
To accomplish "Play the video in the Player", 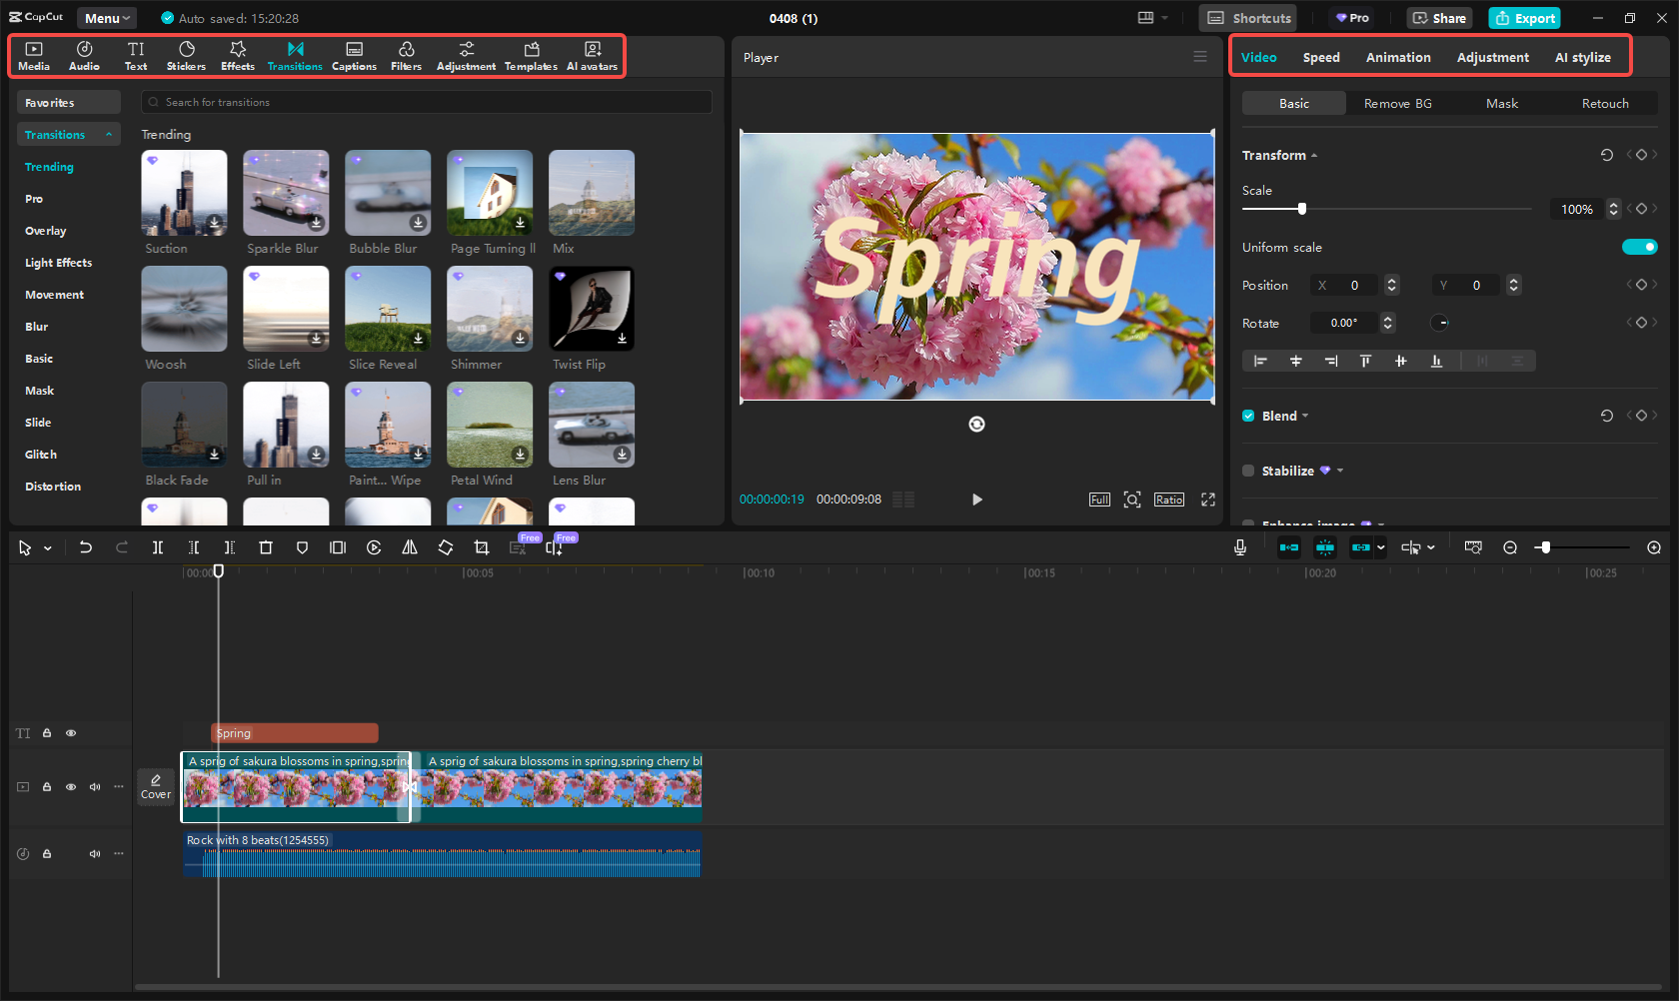I will pyautogui.click(x=976, y=500).
